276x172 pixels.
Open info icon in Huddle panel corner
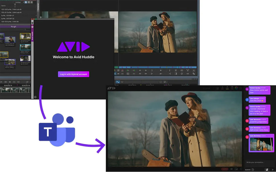click(x=35, y=97)
